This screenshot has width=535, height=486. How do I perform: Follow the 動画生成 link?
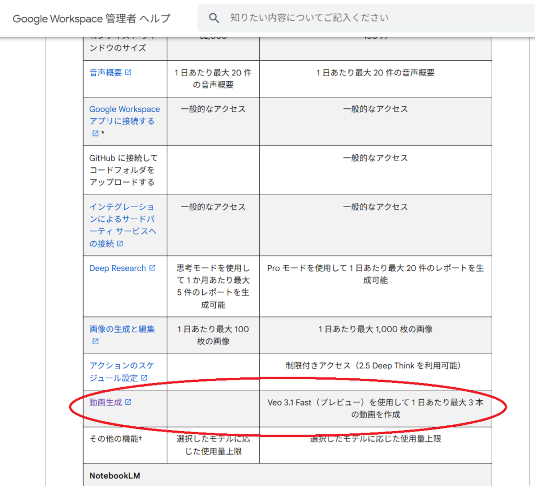pyautogui.click(x=106, y=402)
